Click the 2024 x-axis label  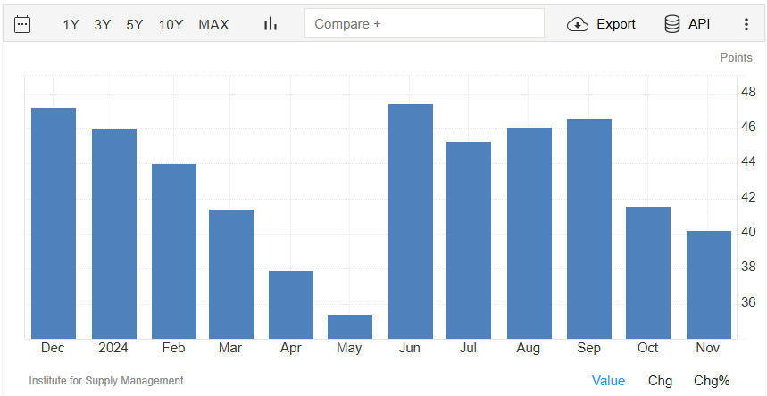click(x=113, y=348)
